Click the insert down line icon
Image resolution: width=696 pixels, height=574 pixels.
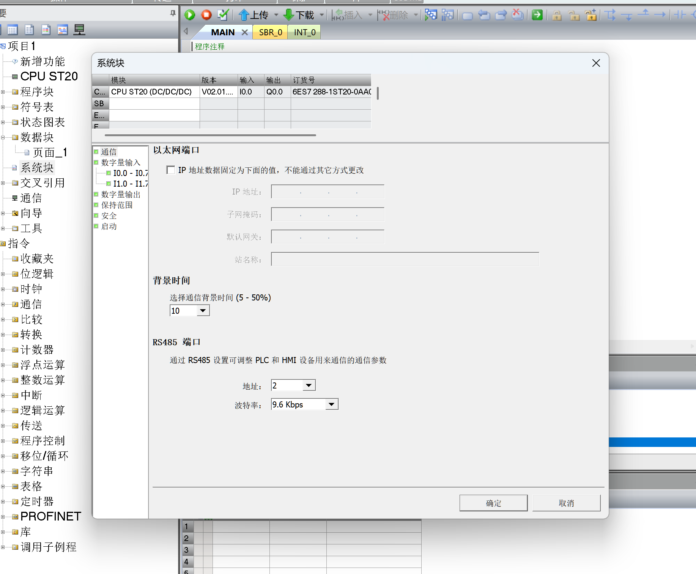click(x=627, y=16)
